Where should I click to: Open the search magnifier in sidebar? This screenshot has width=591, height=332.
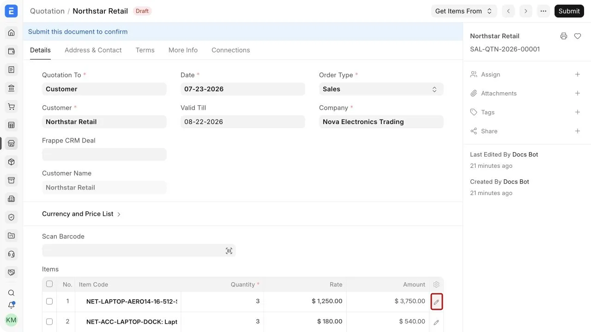(x=12, y=293)
